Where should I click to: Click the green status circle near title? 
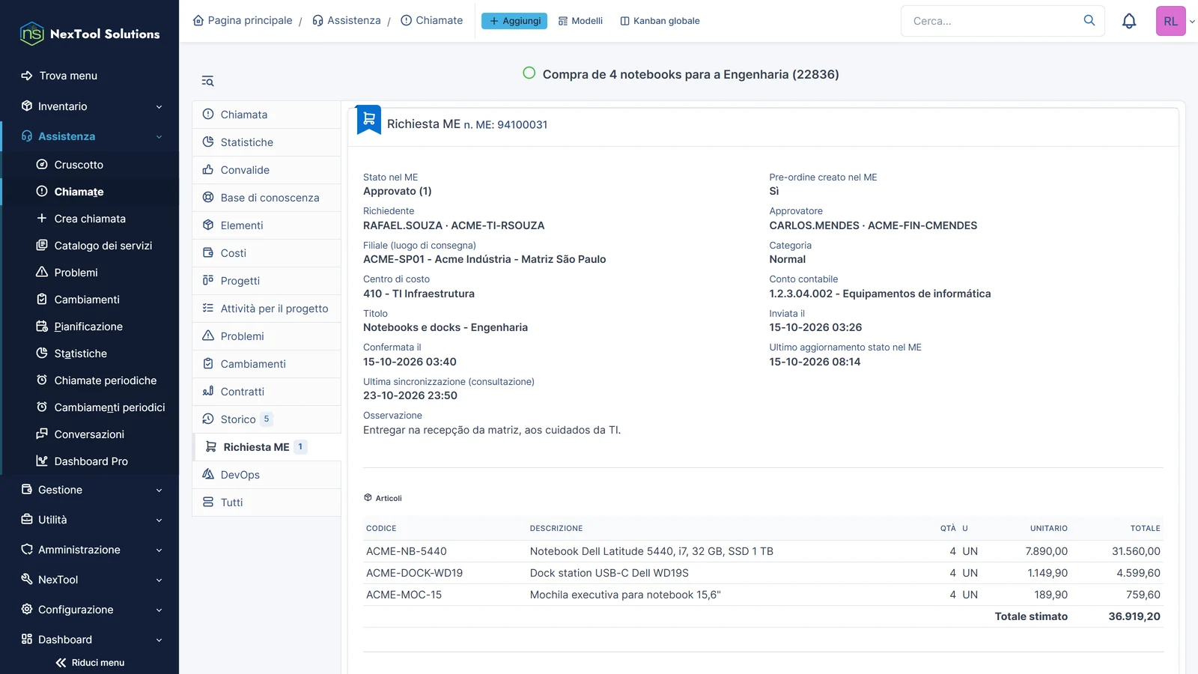tap(529, 73)
